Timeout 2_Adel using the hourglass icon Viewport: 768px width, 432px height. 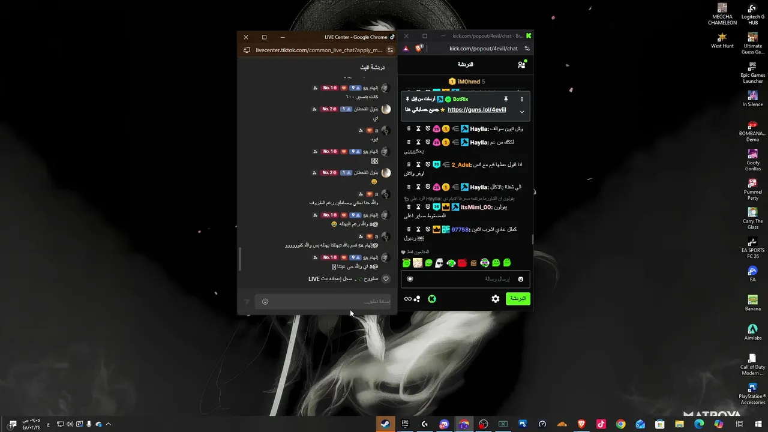tap(418, 164)
